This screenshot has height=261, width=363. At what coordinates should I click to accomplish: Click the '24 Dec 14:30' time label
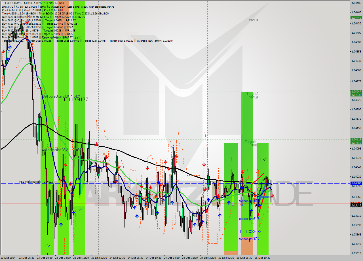(x=172, y=258)
